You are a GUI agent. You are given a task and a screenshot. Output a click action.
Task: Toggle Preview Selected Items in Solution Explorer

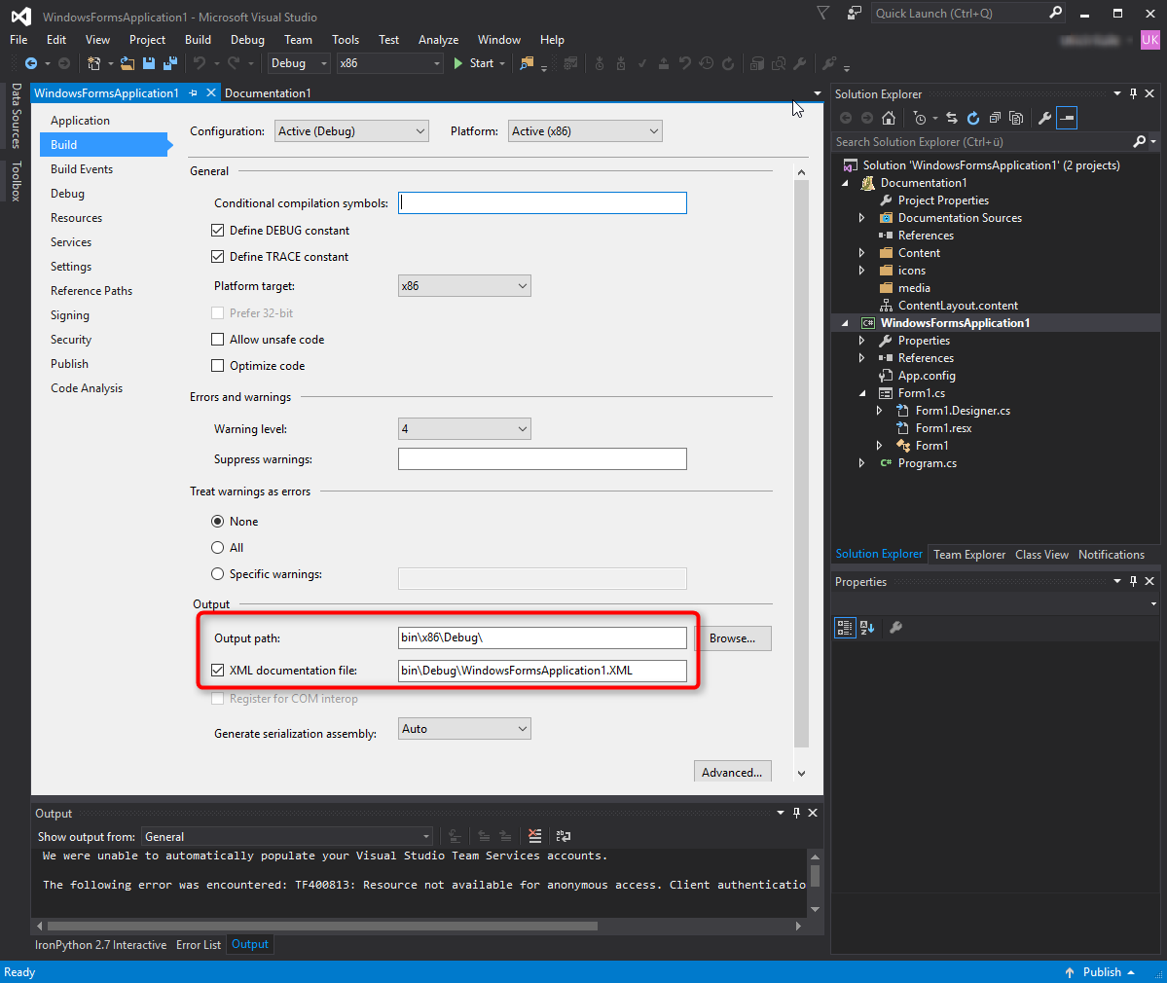pyautogui.click(x=1067, y=118)
